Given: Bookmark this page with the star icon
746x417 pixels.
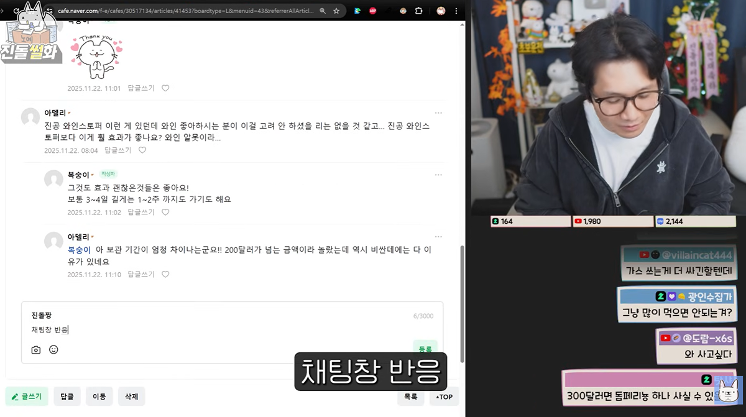Looking at the screenshot, I should tap(336, 11).
